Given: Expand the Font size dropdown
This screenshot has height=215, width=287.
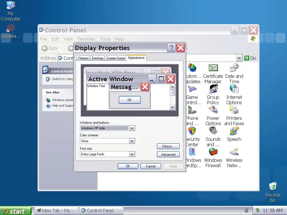Looking at the screenshot, I should [132, 154].
